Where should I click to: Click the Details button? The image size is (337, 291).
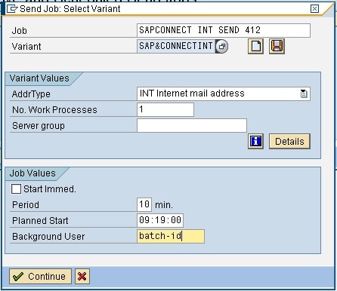tap(289, 141)
